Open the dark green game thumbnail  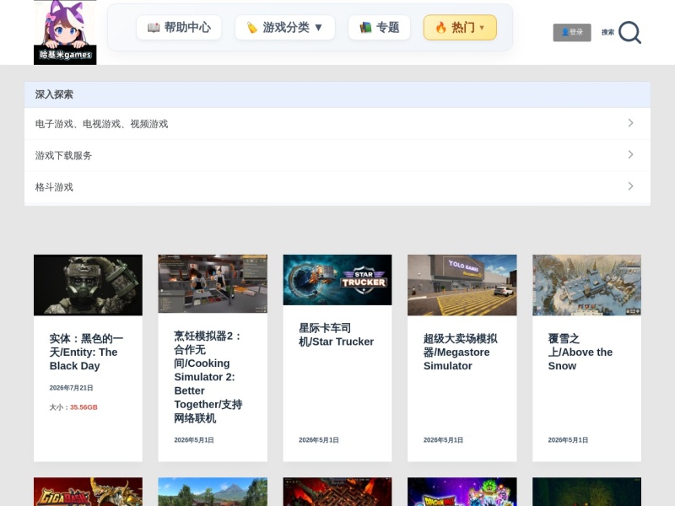click(x=586, y=492)
